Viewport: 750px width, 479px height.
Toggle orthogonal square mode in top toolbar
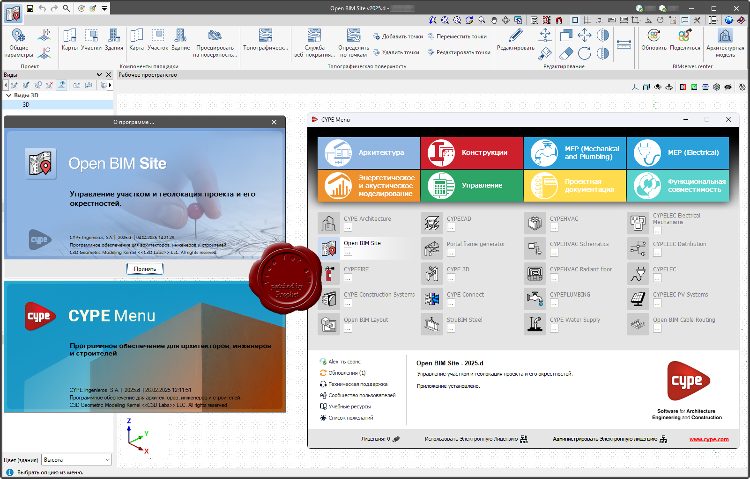575,20
